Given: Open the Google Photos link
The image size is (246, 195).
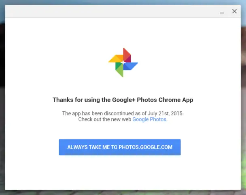Looking at the screenshot, I should pyautogui.click(x=149, y=119).
